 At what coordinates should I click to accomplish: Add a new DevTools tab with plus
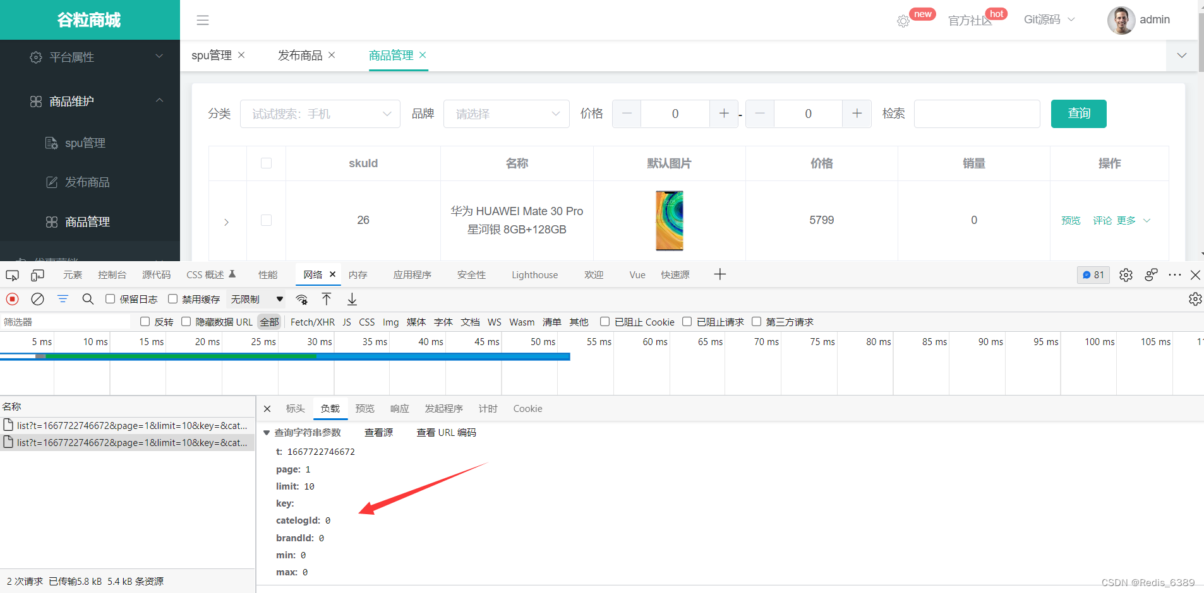point(719,274)
